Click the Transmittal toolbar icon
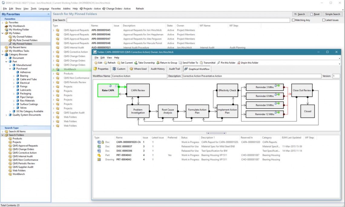Viewport: 345px width, 207px height. [201, 63]
